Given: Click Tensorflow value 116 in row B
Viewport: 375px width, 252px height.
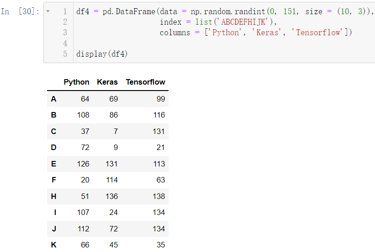Looking at the screenshot, I should click(159, 115).
